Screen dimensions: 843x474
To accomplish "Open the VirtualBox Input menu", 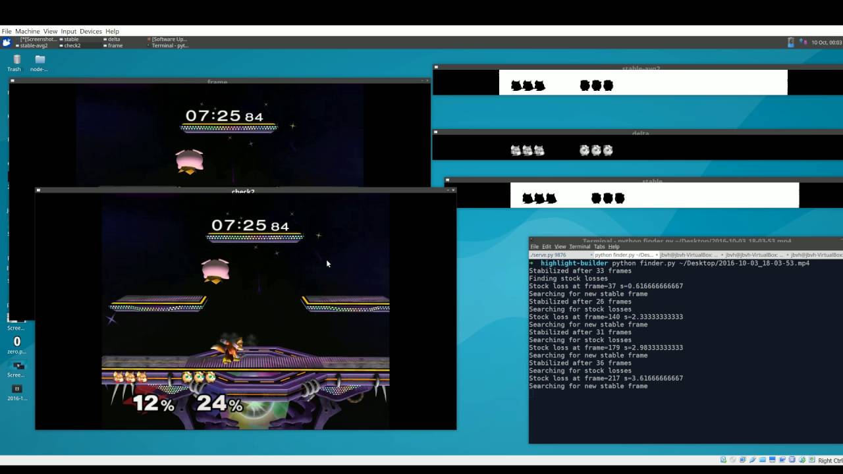I will [x=68, y=31].
